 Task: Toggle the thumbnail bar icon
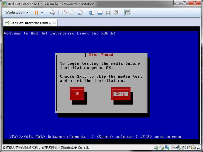pyautogui.click(x=100, y=13)
